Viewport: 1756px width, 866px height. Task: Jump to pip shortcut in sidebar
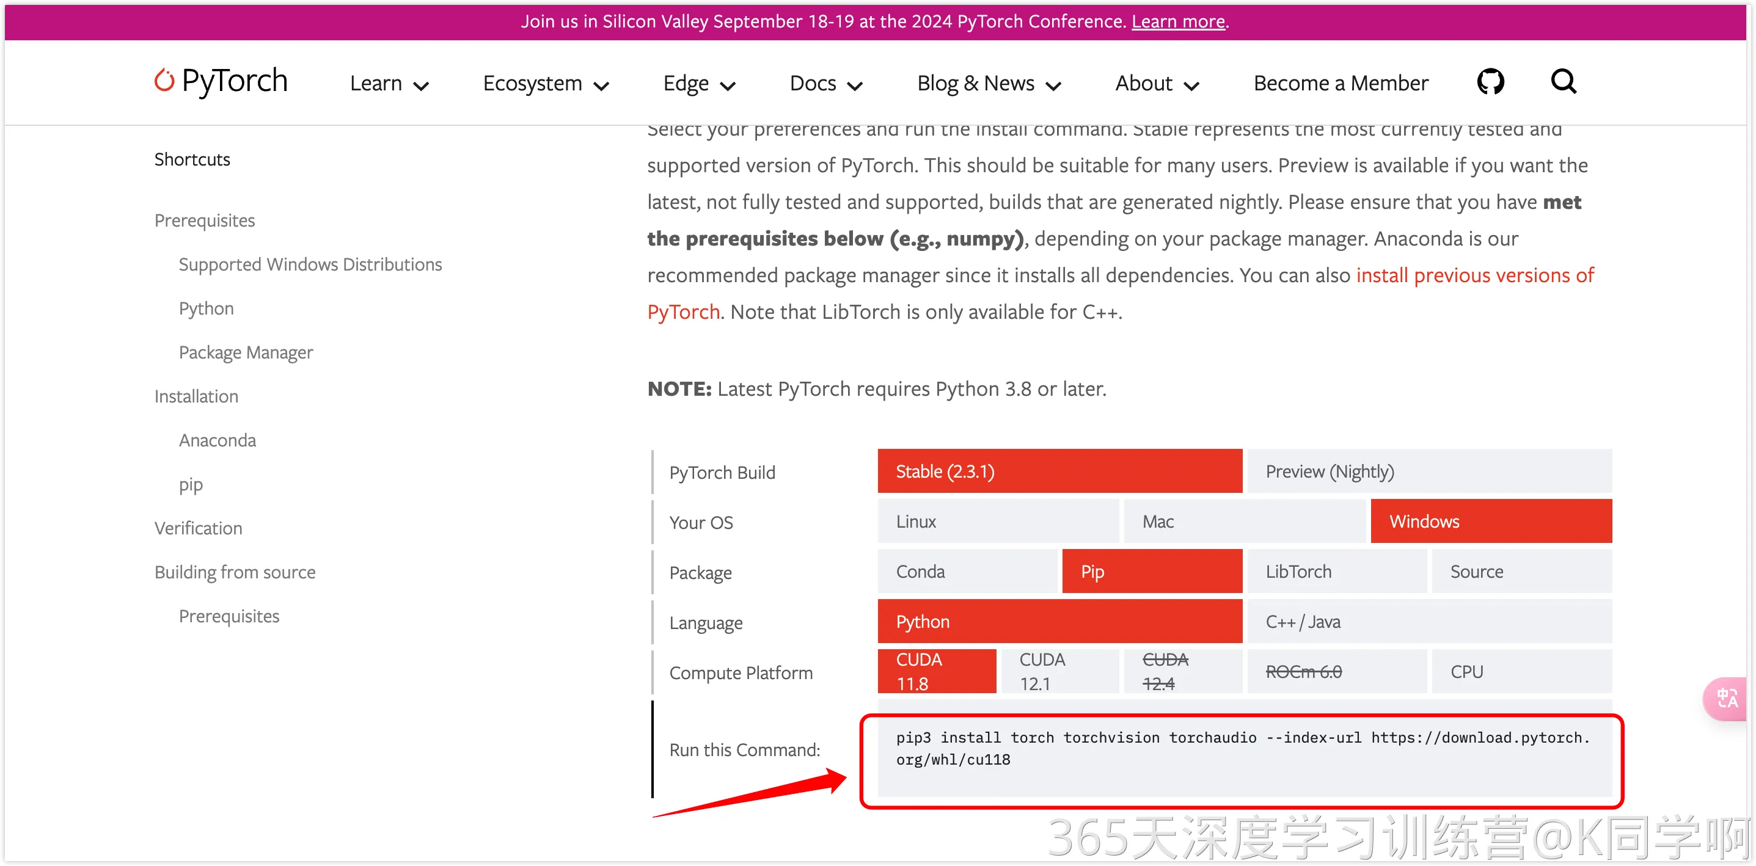[191, 484]
